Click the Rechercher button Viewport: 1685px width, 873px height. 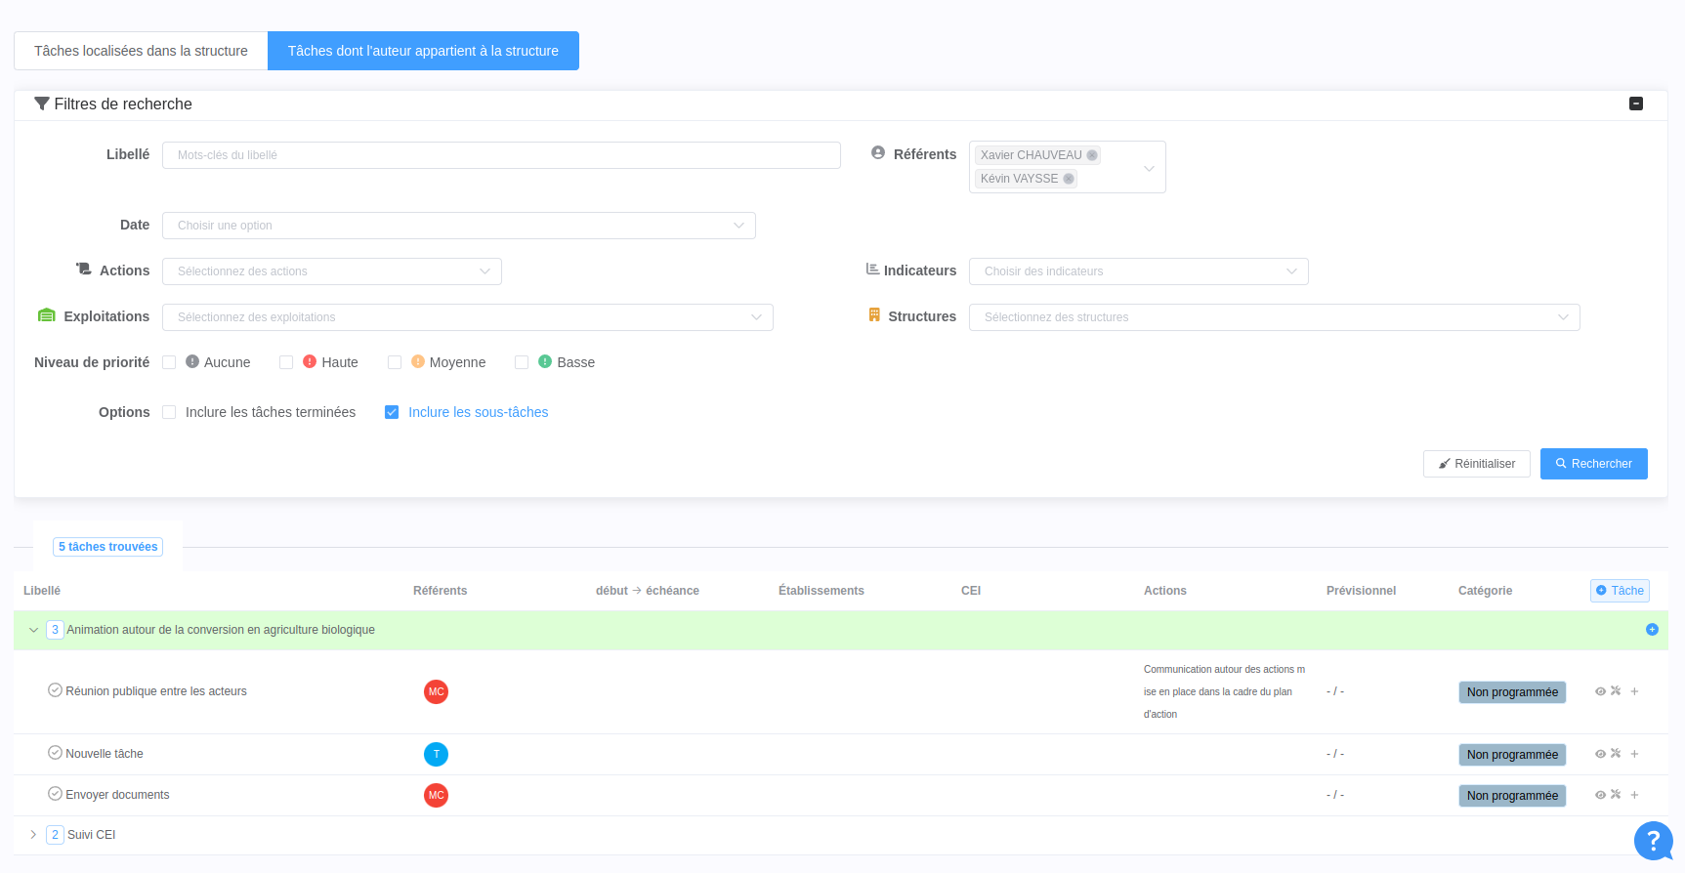pyautogui.click(x=1593, y=464)
